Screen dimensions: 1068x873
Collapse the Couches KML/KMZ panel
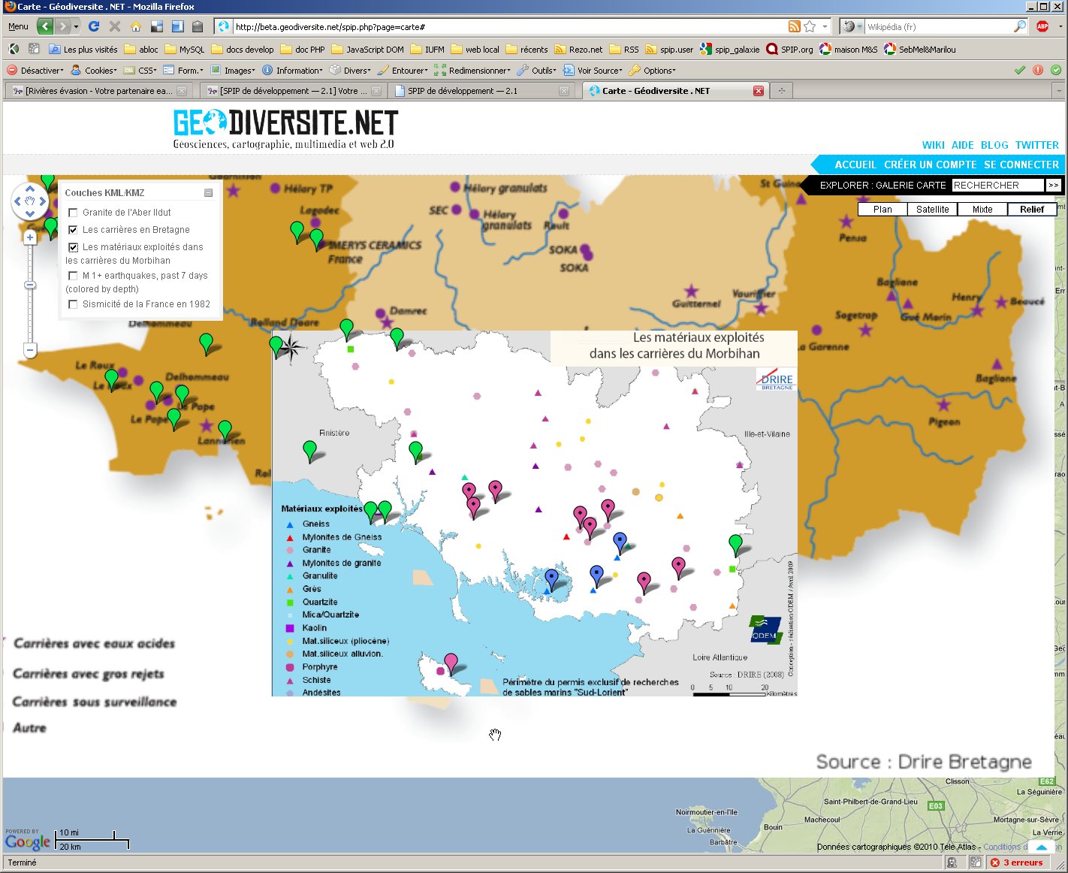coord(209,193)
